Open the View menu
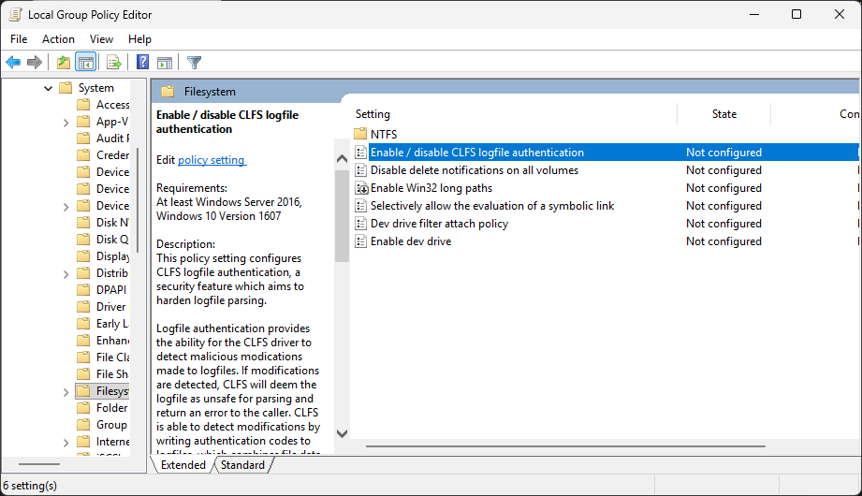 coord(101,39)
